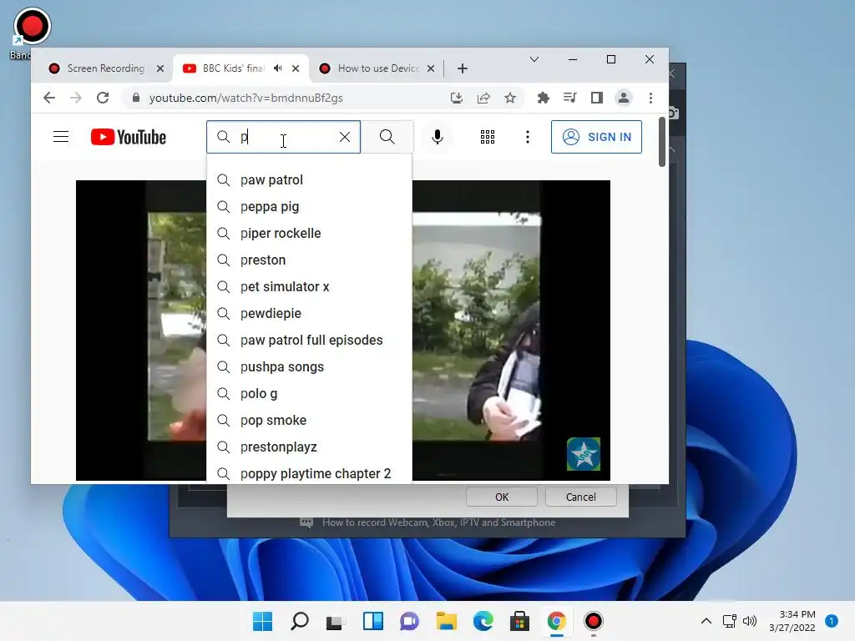
Task: Open Task View on the taskbar
Action: click(x=334, y=621)
